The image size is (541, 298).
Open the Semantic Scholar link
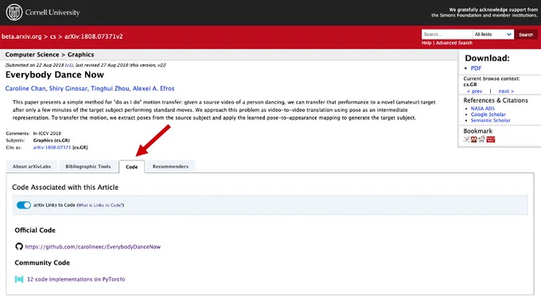(490, 120)
